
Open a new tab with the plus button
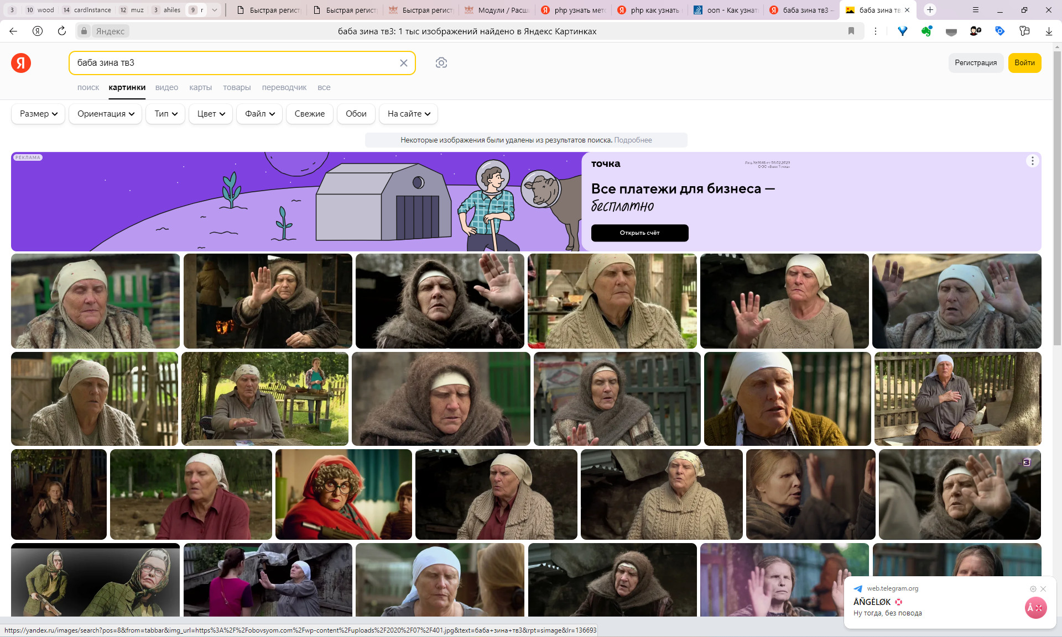point(930,9)
